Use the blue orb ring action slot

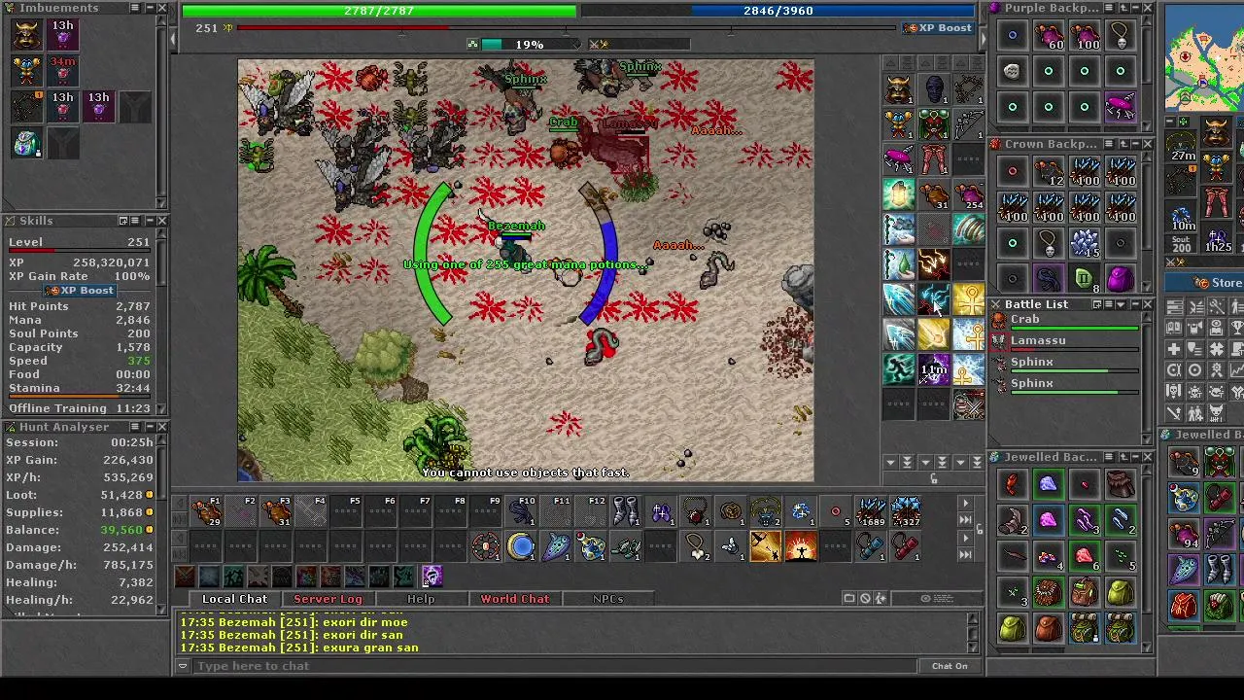(x=522, y=546)
